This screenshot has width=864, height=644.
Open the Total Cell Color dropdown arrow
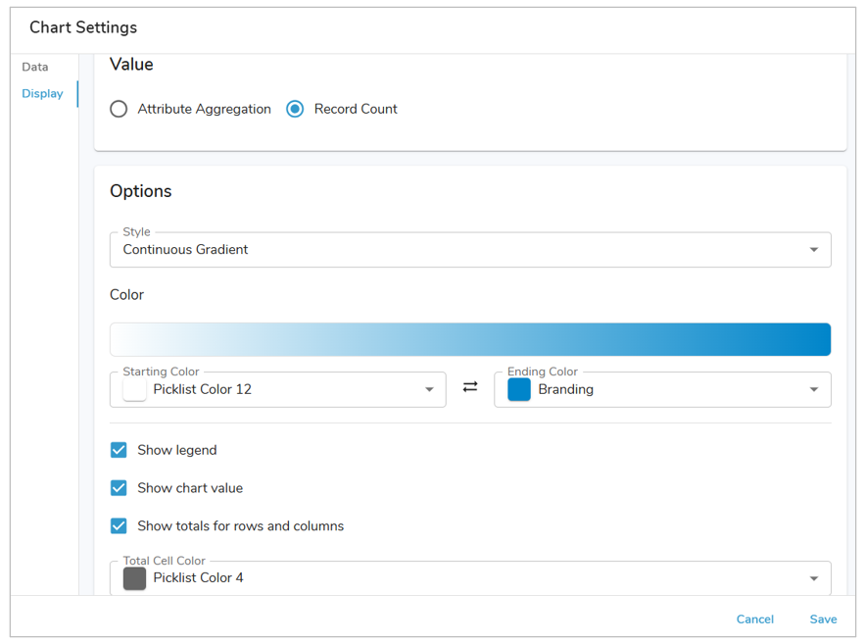tap(813, 578)
